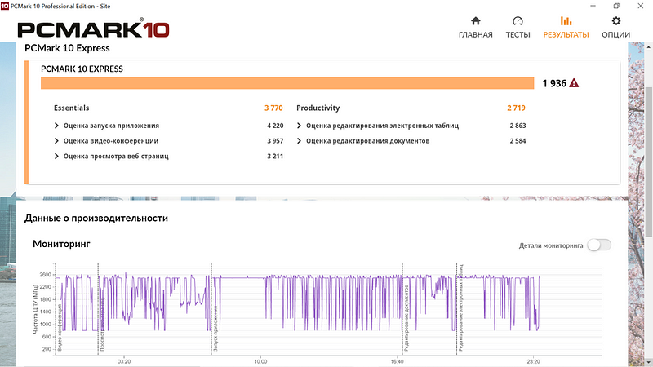Viewport: 653px width, 367px height.
Task: Click the Редактирование документов marker on chart
Action: coord(406,318)
